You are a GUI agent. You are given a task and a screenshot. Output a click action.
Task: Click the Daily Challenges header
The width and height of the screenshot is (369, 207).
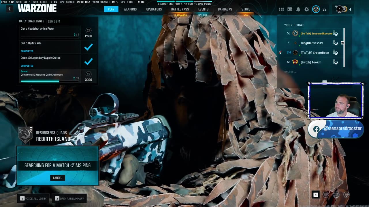coord(32,21)
